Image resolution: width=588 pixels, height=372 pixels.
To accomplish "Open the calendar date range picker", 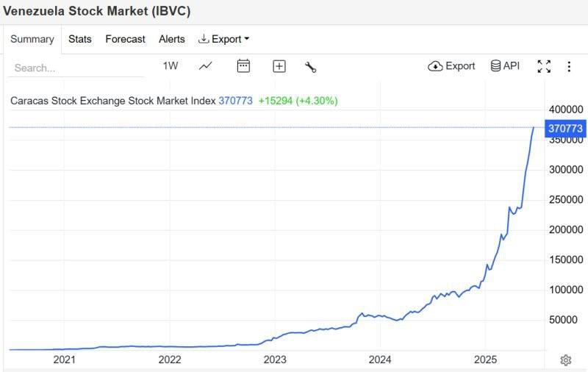I will coord(243,66).
